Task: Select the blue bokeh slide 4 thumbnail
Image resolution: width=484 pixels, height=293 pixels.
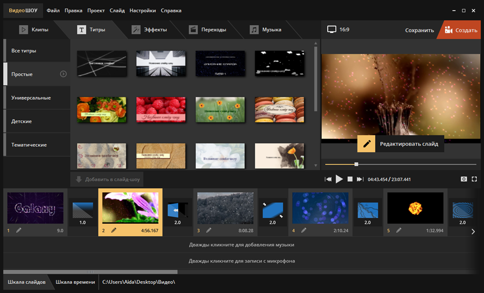Action: pos(320,208)
